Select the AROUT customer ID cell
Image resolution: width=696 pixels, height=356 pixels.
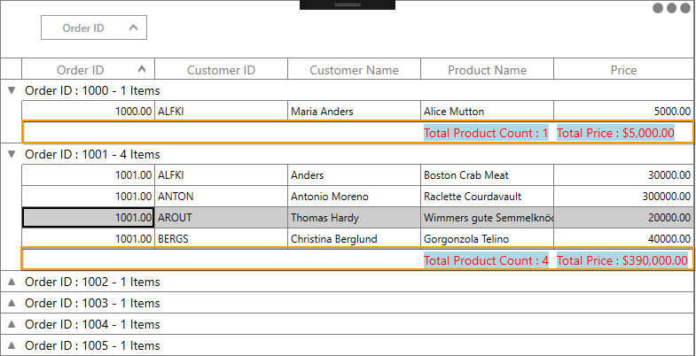221,218
